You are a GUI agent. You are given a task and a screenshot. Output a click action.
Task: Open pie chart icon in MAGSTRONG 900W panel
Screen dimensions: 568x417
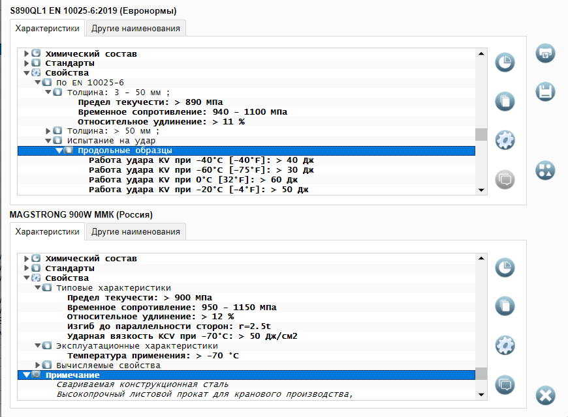pos(505,268)
